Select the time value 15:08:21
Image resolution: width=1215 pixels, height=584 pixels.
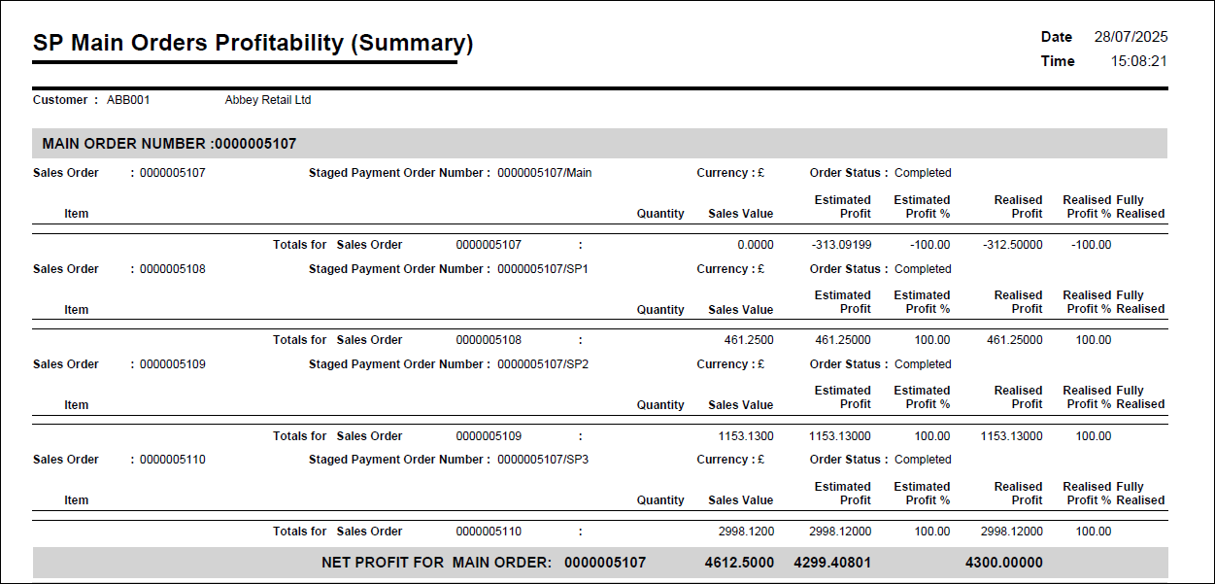click(1138, 61)
